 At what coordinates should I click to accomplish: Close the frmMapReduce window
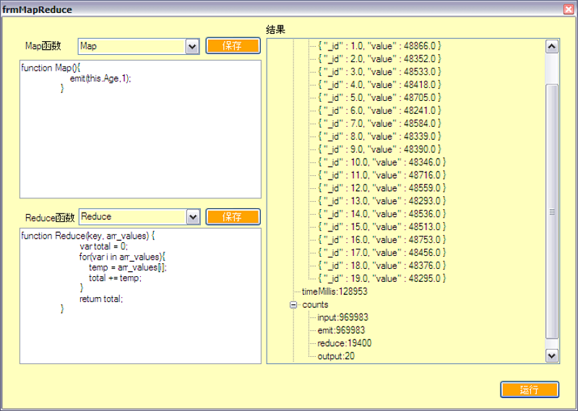point(569,9)
